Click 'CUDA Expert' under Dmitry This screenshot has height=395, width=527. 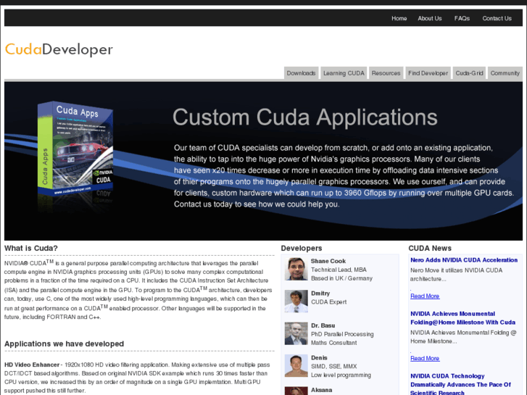click(328, 302)
